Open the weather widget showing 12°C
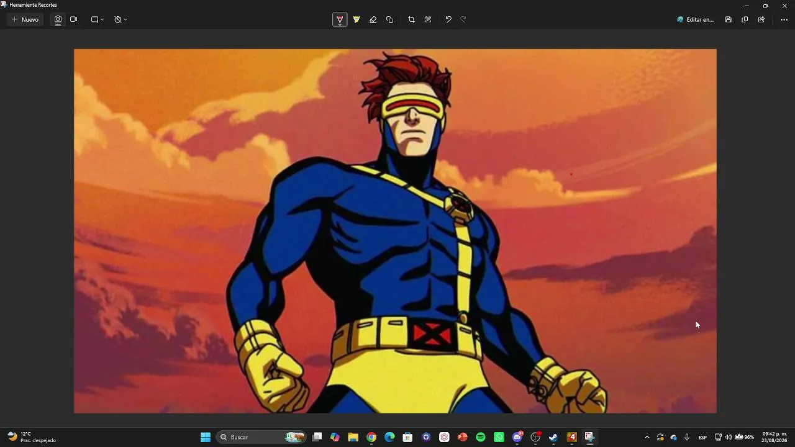Viewport: 795px width, 447px height. click(x=32, y=437)
